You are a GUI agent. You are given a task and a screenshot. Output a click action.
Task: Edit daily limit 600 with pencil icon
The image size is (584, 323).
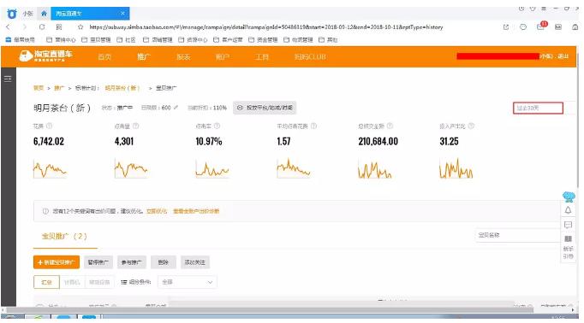click(176, 108)
